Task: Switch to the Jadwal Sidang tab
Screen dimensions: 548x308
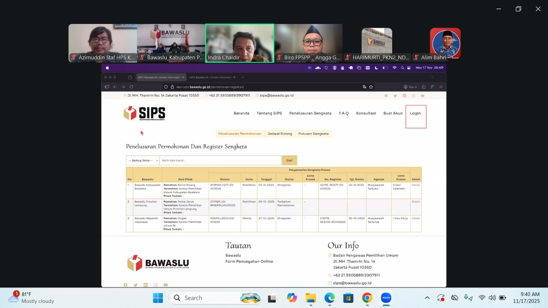Action: coord(279,134)
